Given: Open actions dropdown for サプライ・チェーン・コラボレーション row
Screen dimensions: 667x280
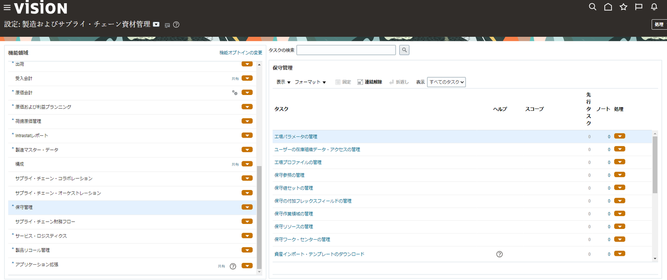Looking at the screenshot, I should (247, 178).
